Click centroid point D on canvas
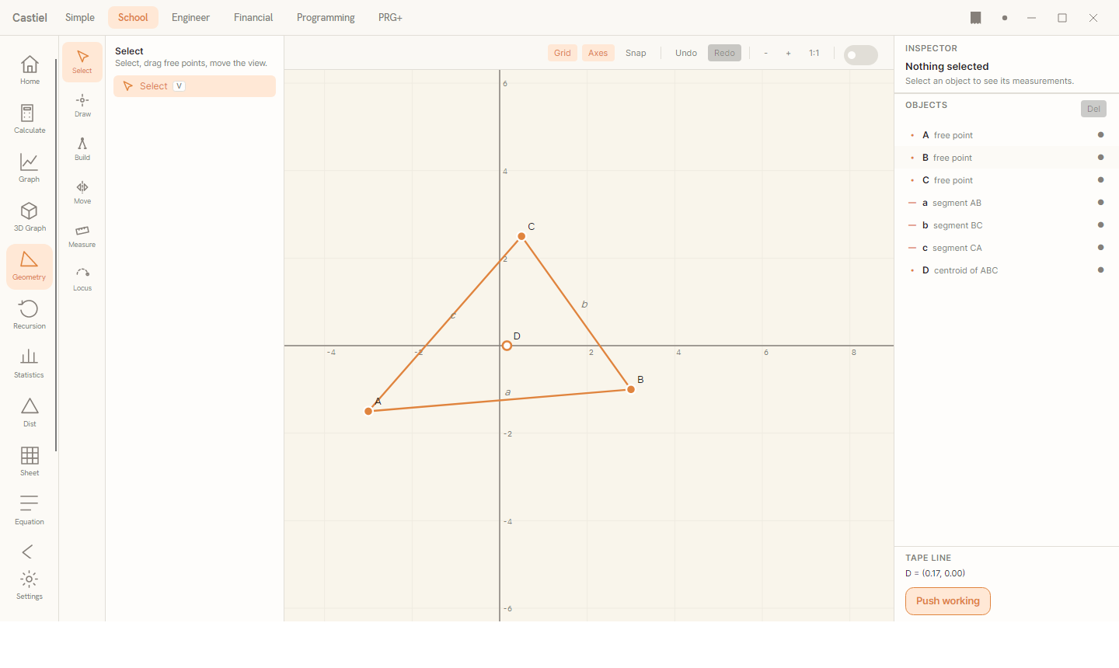The width and height of the screenshot is (1119, 668). (x=507, y=346)
